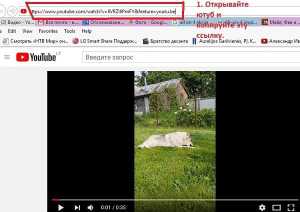Play the video

(x=61, y=207)
